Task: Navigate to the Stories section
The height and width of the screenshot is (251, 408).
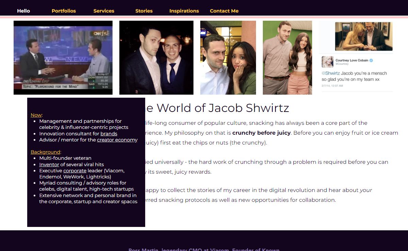Action: click(144, 11)
